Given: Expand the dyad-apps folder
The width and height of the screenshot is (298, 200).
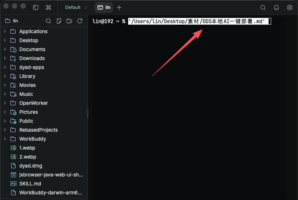Looking at the screenshot, I should tap(5, 67).
